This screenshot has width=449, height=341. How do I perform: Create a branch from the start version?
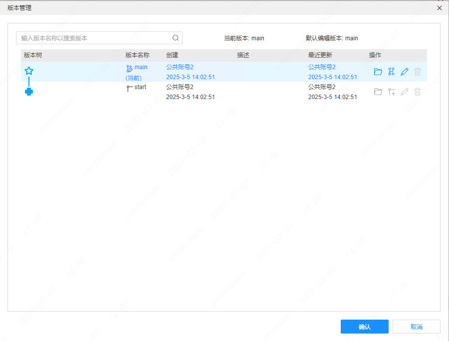[391, 91]
